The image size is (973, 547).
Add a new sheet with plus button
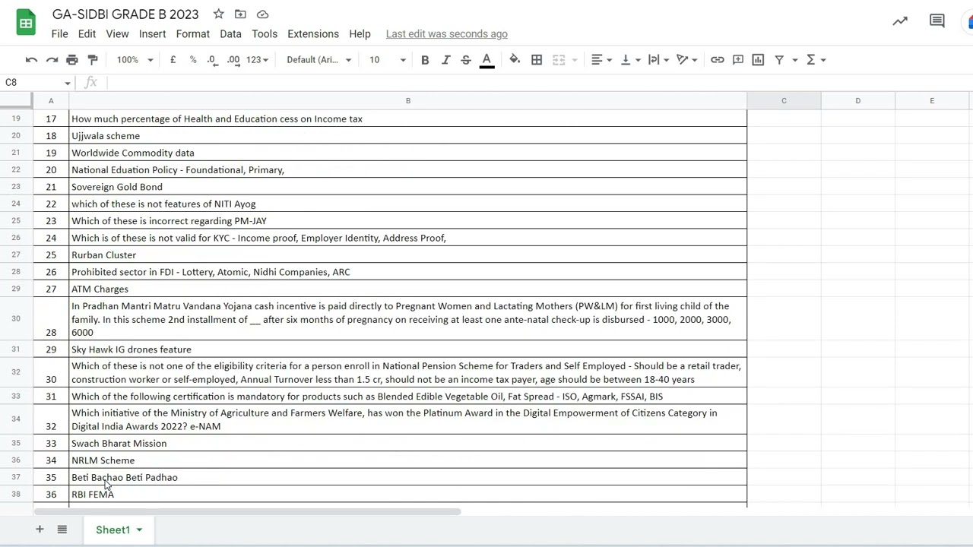(40, 530)
